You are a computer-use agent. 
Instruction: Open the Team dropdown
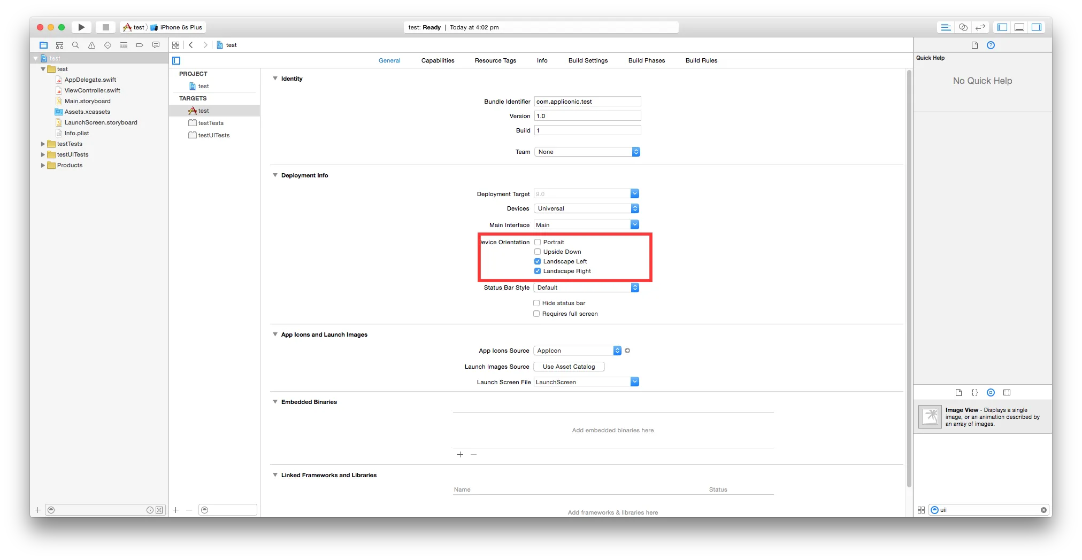coord(587,152)
